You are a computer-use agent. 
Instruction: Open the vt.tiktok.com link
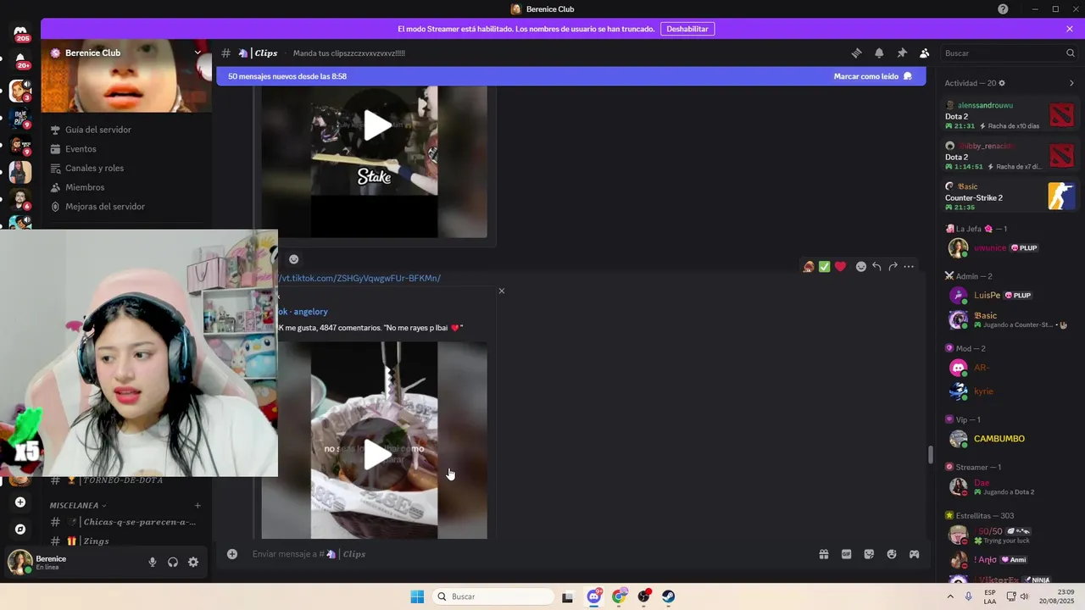[359, 278]
